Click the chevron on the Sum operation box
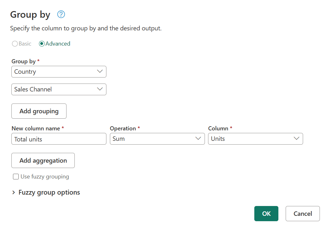This screenshot has width=330, height=231. (198, 139)
